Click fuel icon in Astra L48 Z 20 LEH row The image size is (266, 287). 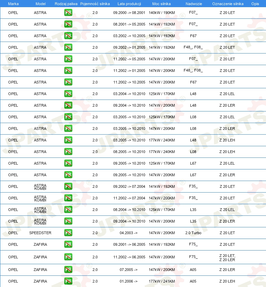[x=68, y=140]
